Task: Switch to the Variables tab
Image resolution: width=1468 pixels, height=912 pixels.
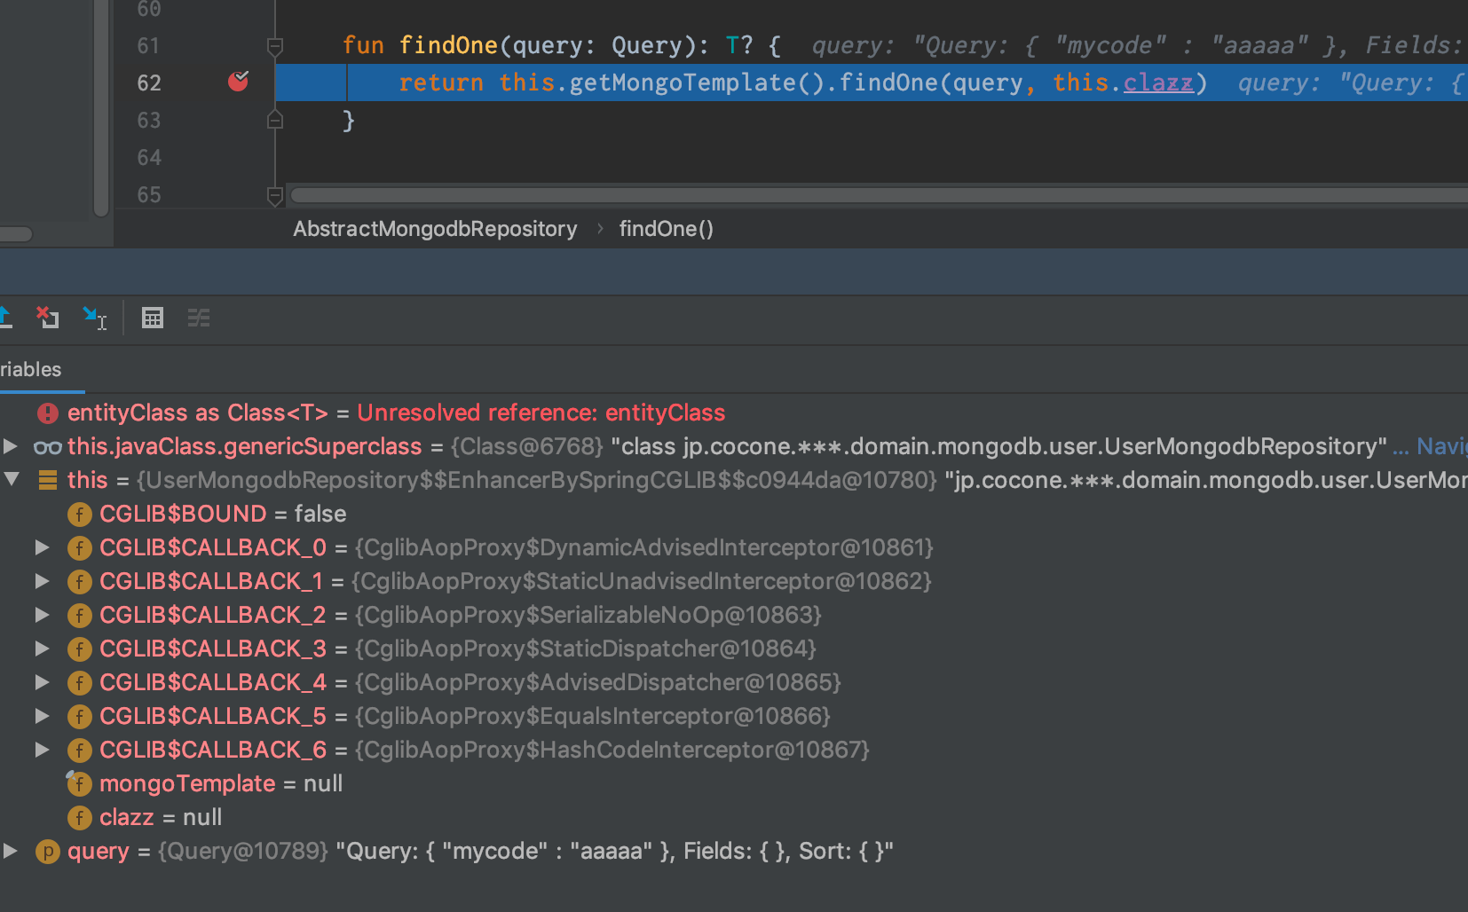Action: [29, 369]
